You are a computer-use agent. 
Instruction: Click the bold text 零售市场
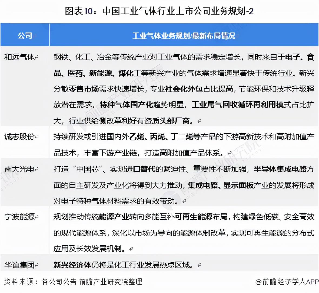(84, 89)
